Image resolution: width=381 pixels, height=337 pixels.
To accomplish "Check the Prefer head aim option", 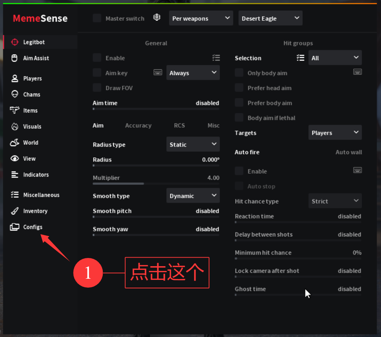I will pos(239,88).
